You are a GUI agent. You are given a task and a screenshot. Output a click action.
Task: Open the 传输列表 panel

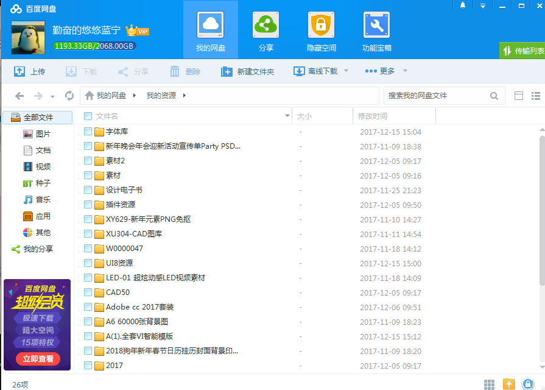[522, 51]
